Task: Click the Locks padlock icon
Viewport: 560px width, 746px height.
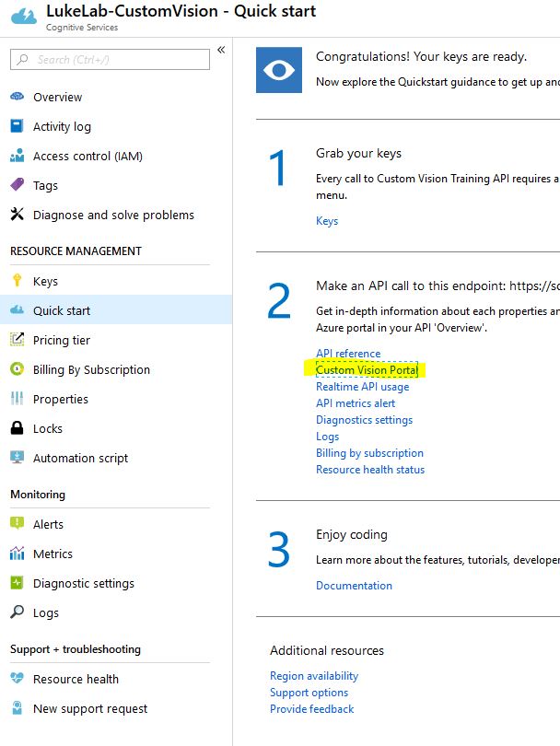Action: (x=17, y=427)
